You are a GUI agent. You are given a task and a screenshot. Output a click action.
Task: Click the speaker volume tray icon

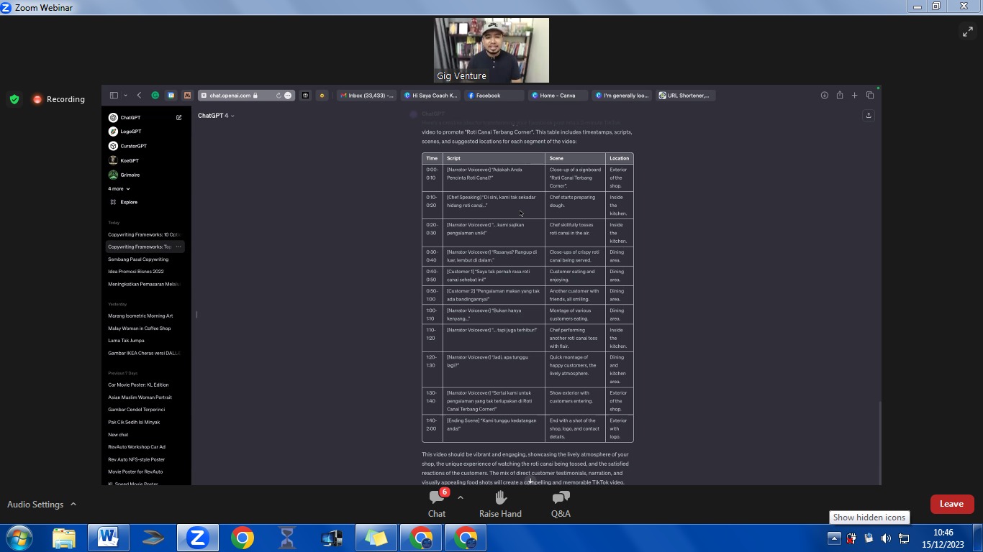pos(886,538)
